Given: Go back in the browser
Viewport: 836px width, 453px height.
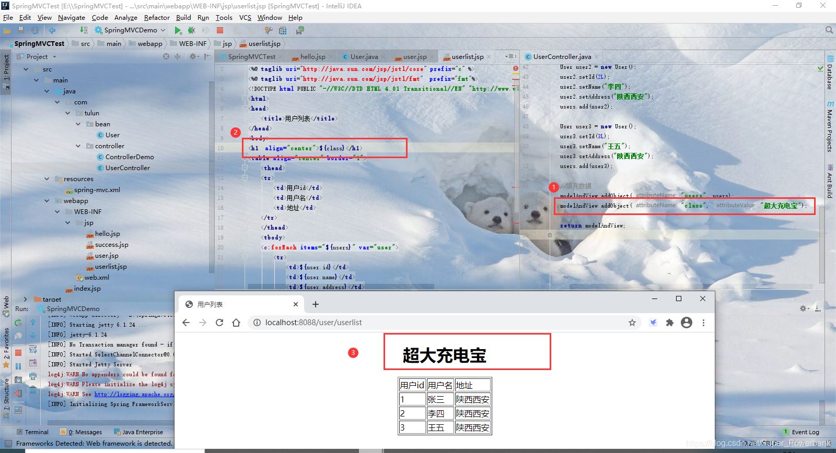Looking at the screenshot, I should 186,323.
